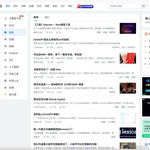Click the 阅读 category icon
Image resolution: width=150 pixels, height=150 pixels.
(5, 88)
